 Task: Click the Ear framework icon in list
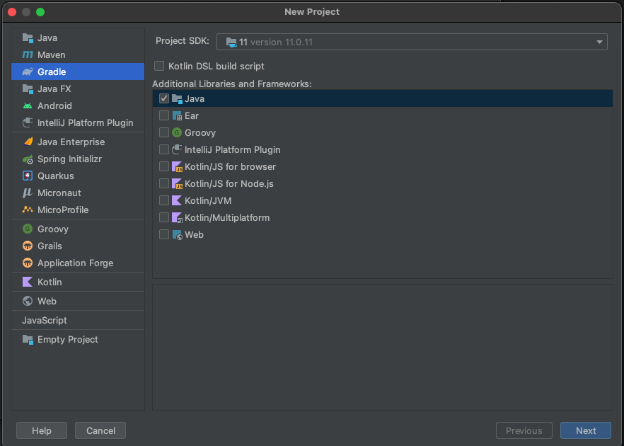coord(177,116)
